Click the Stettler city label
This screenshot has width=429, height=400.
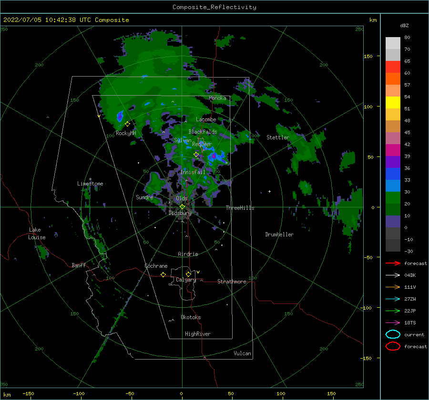click(x=278, y=137)
